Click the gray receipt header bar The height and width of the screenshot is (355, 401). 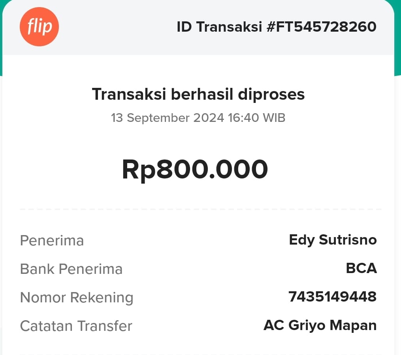pos(119,44)
